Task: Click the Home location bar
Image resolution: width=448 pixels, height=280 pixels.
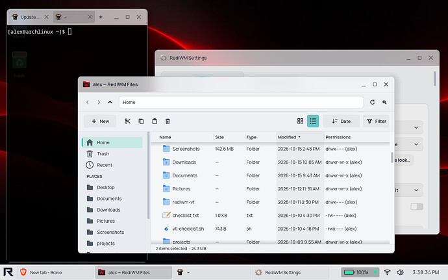Action: click(x=241, y=102)
